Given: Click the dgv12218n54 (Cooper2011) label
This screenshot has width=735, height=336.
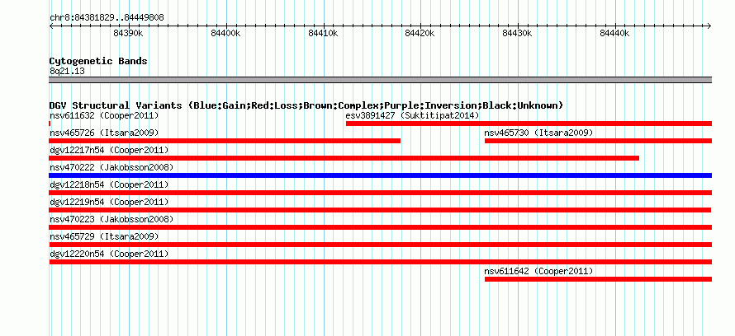Looking at the screenshot, I should pyautogui.click(x=109, y=184).
